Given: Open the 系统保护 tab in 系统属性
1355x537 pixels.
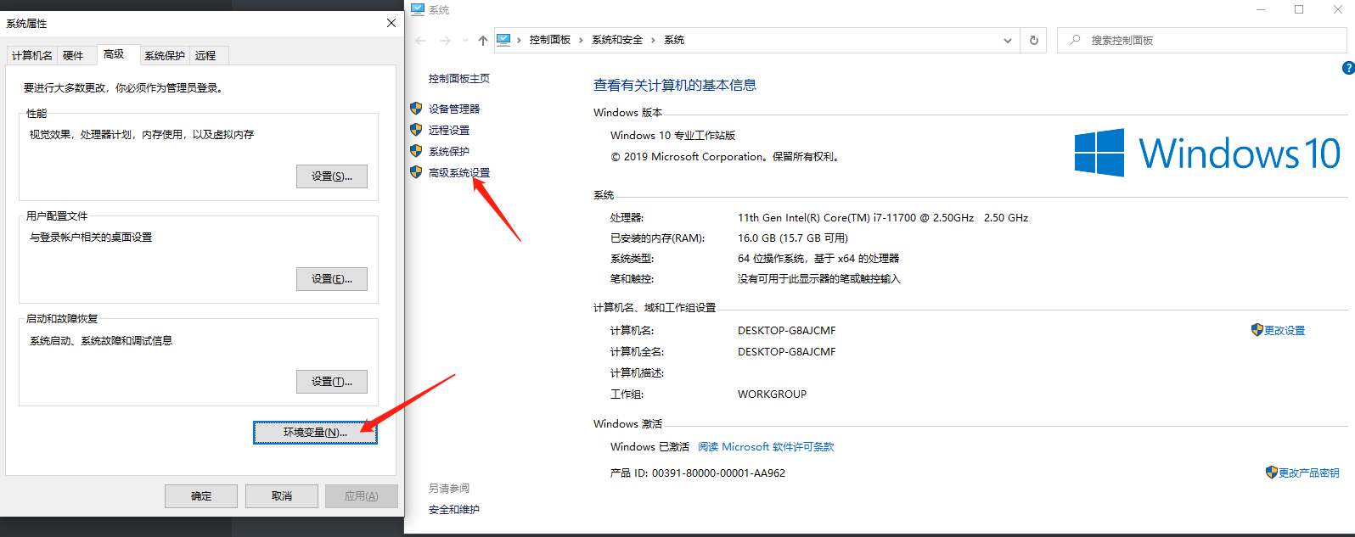Looking at the screenshot, I should [165, 55].
